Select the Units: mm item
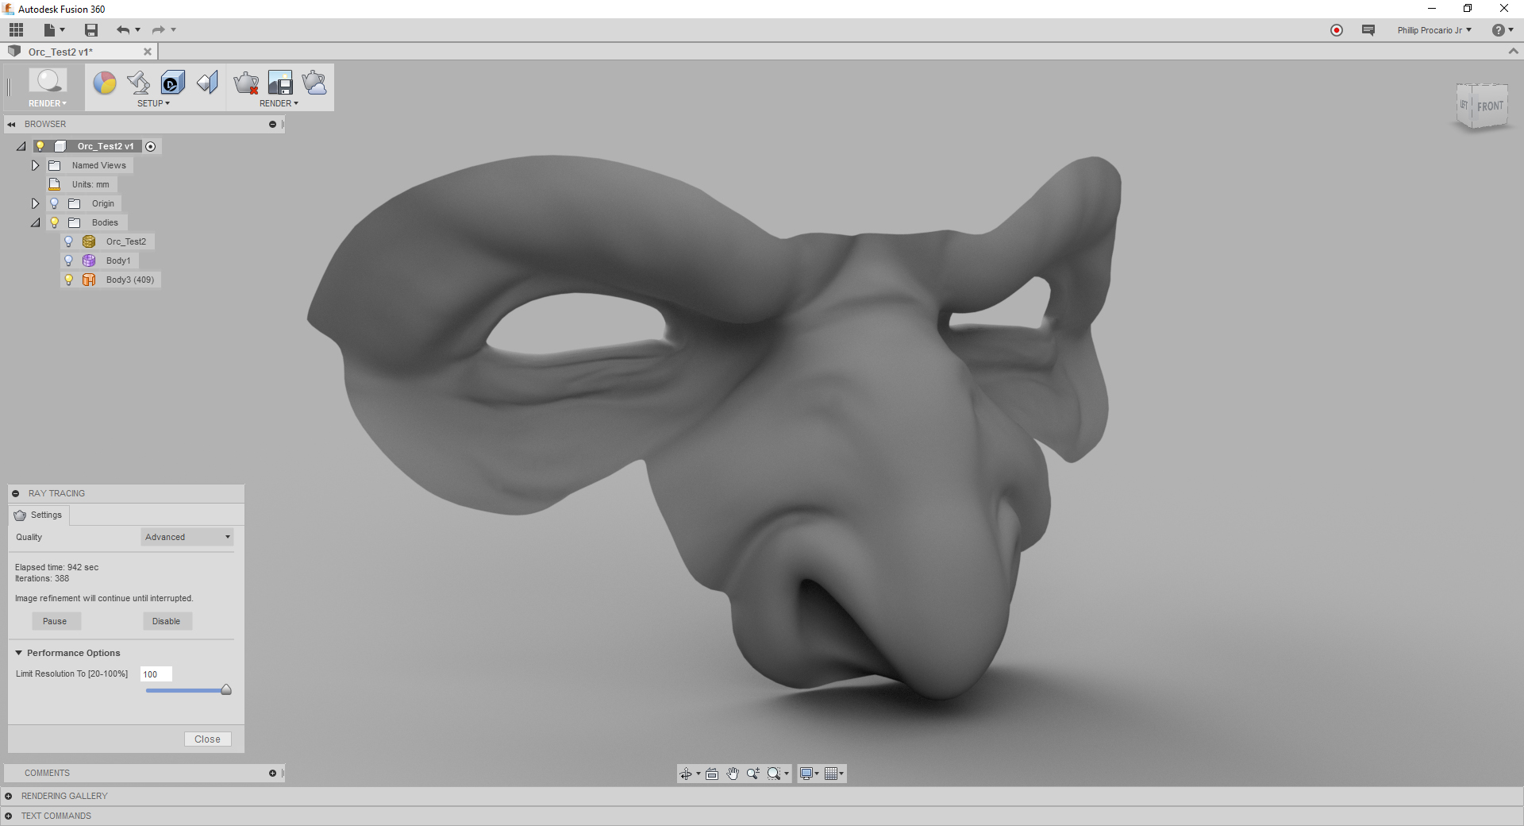Image resolution: width=1524 pixels, height=826 pixels. pyautogui.click(x=90, y=184)
